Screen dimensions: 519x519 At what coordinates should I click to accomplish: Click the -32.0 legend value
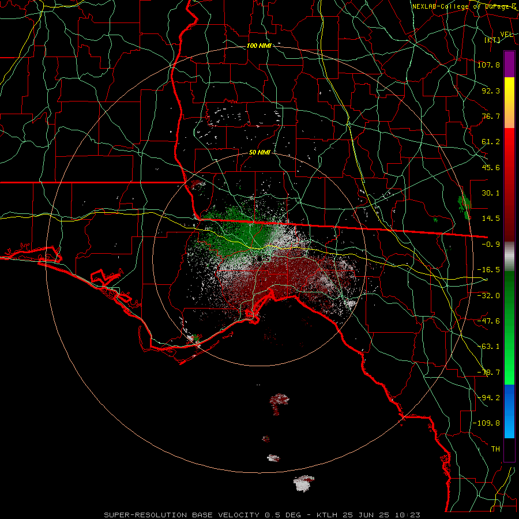point(488,295)
